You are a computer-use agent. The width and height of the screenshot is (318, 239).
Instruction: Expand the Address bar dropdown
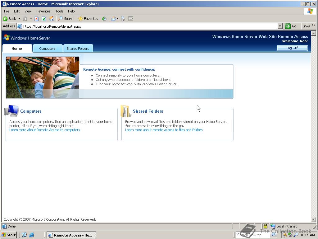[280, 26]
